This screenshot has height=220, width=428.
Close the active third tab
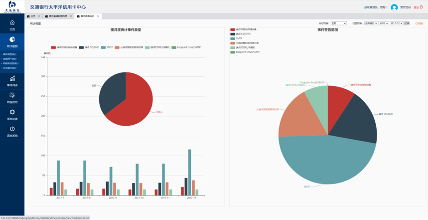pos(98,16)
